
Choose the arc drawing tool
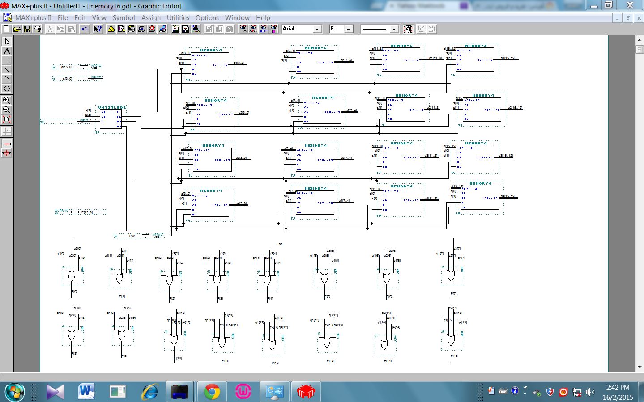pos(7,79)
